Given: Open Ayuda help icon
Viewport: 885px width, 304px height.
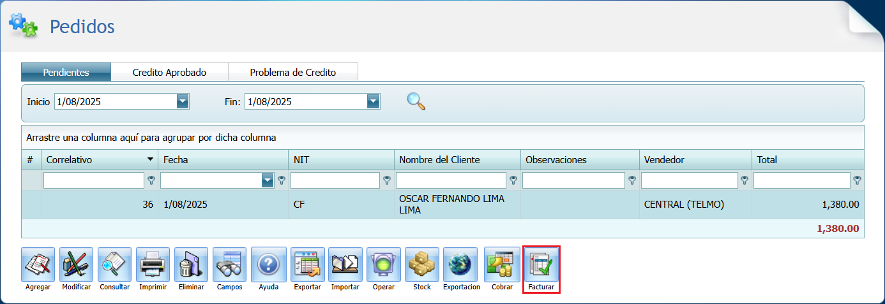Looking at the screenshot, I should (x=268, y=264).
